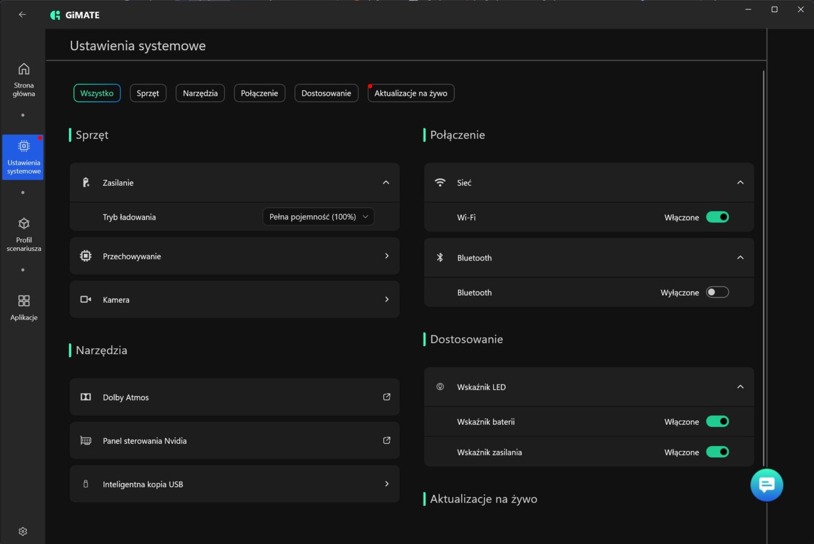This screenshot has width=814, height=544.
Task: Enable the Bluetooth switch
Action: (x=717, y=293)
